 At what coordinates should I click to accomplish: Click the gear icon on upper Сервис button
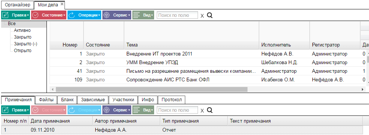(106, 15)
